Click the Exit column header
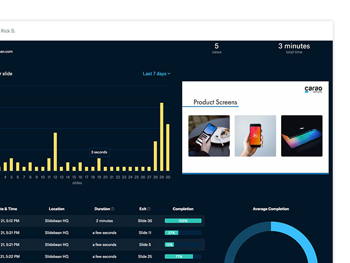 coord(143,209)
